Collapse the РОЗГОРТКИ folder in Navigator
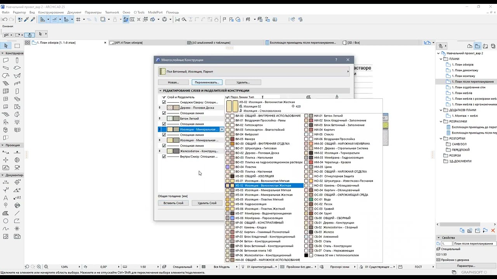This screenshot has width=497, height=279. click(x=441, y=138)
